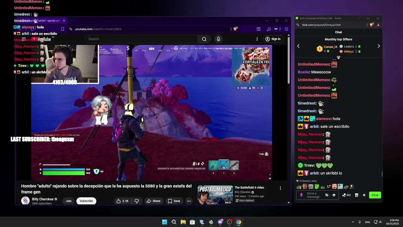This screenshot has width=403, height=227.
Task: Select the kick.com popout chat URL
Action: (321, 25)
